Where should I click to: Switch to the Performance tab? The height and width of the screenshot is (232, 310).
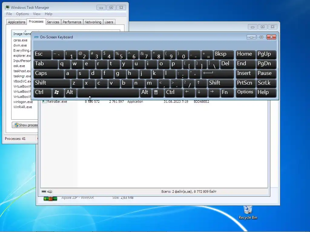(72, 22)
